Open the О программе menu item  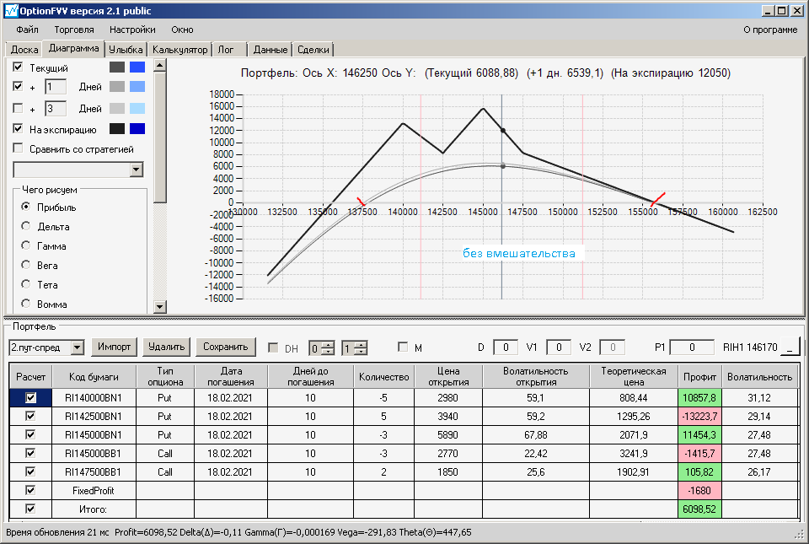(x=769, y=30)
